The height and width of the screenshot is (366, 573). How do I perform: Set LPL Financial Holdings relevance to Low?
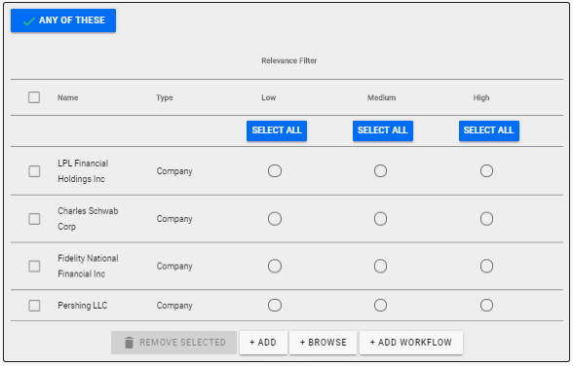pos(275,170)
